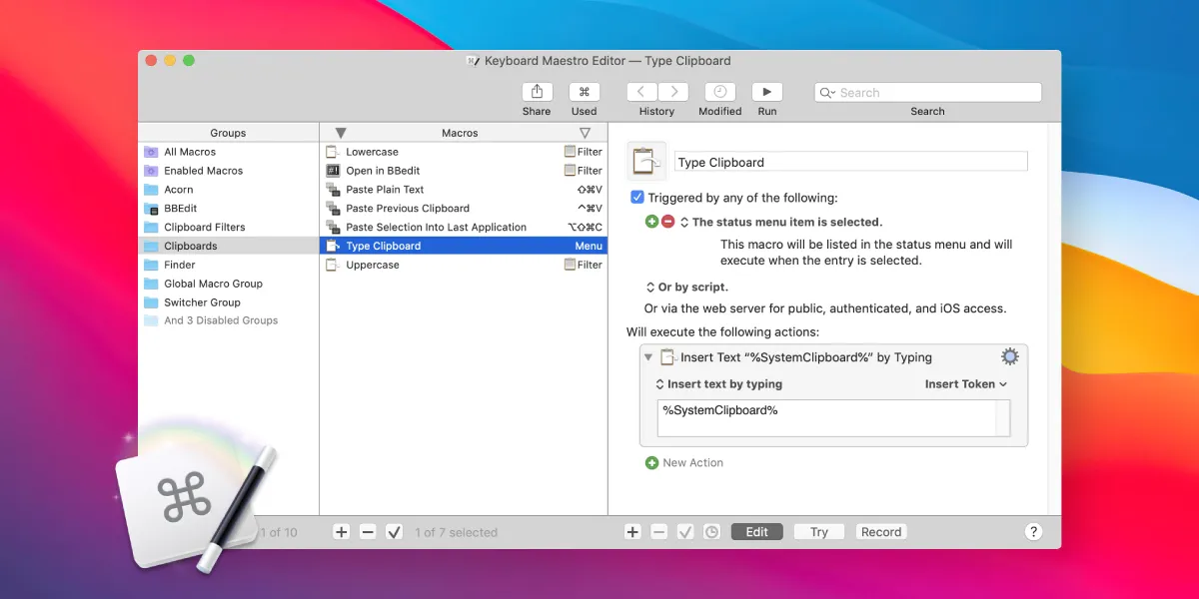Open the Insert Token dropdown
The image size is (1199, 599).
click(964, 383)
